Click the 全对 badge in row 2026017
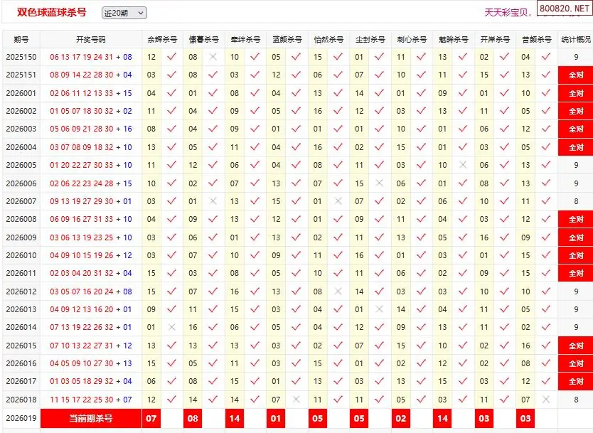 point(575,381)
